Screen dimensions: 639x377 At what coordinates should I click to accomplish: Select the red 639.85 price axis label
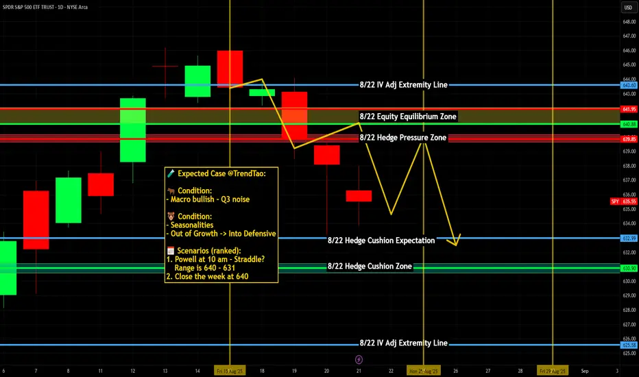(629, 139)
